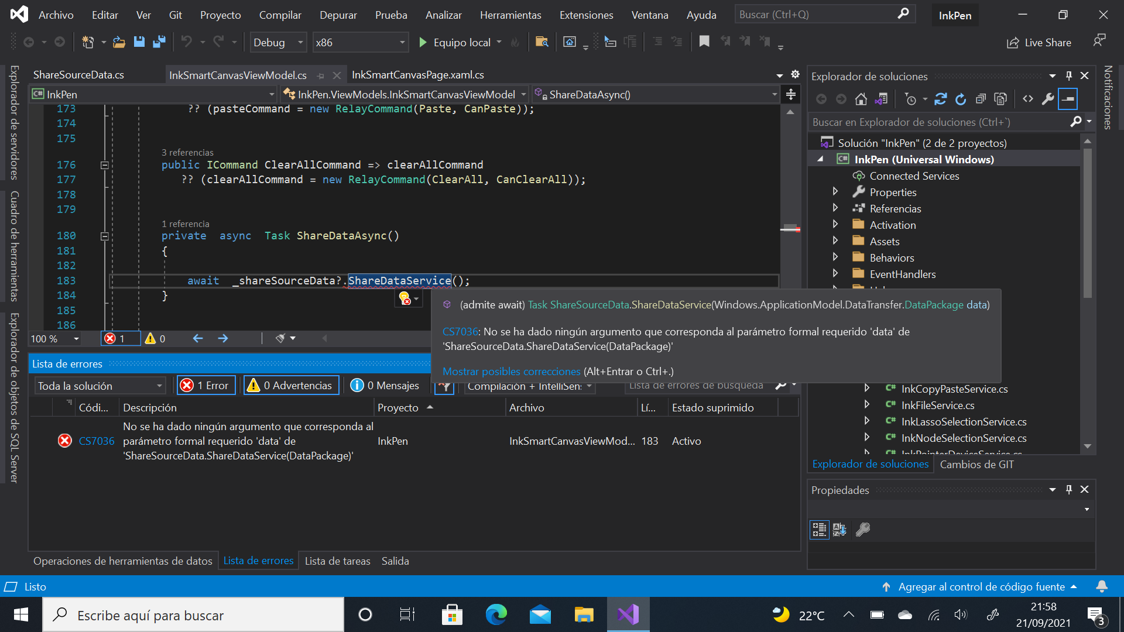Click the bookmark icon in the toolbar

click(x=704, y=42)
